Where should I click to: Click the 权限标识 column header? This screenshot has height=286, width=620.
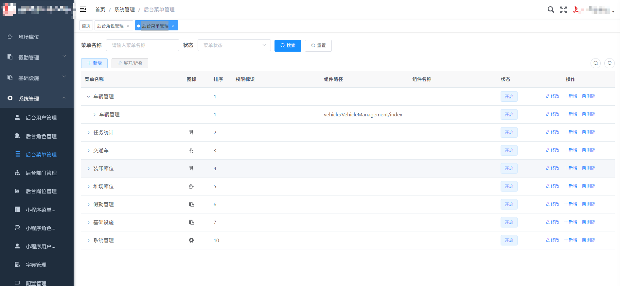[x=245, y=79]
